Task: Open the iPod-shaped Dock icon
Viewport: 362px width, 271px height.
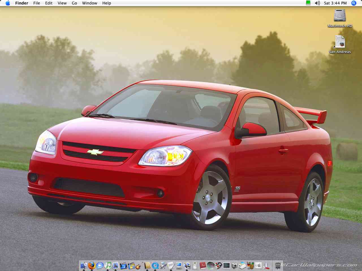Action: point(195,265)
